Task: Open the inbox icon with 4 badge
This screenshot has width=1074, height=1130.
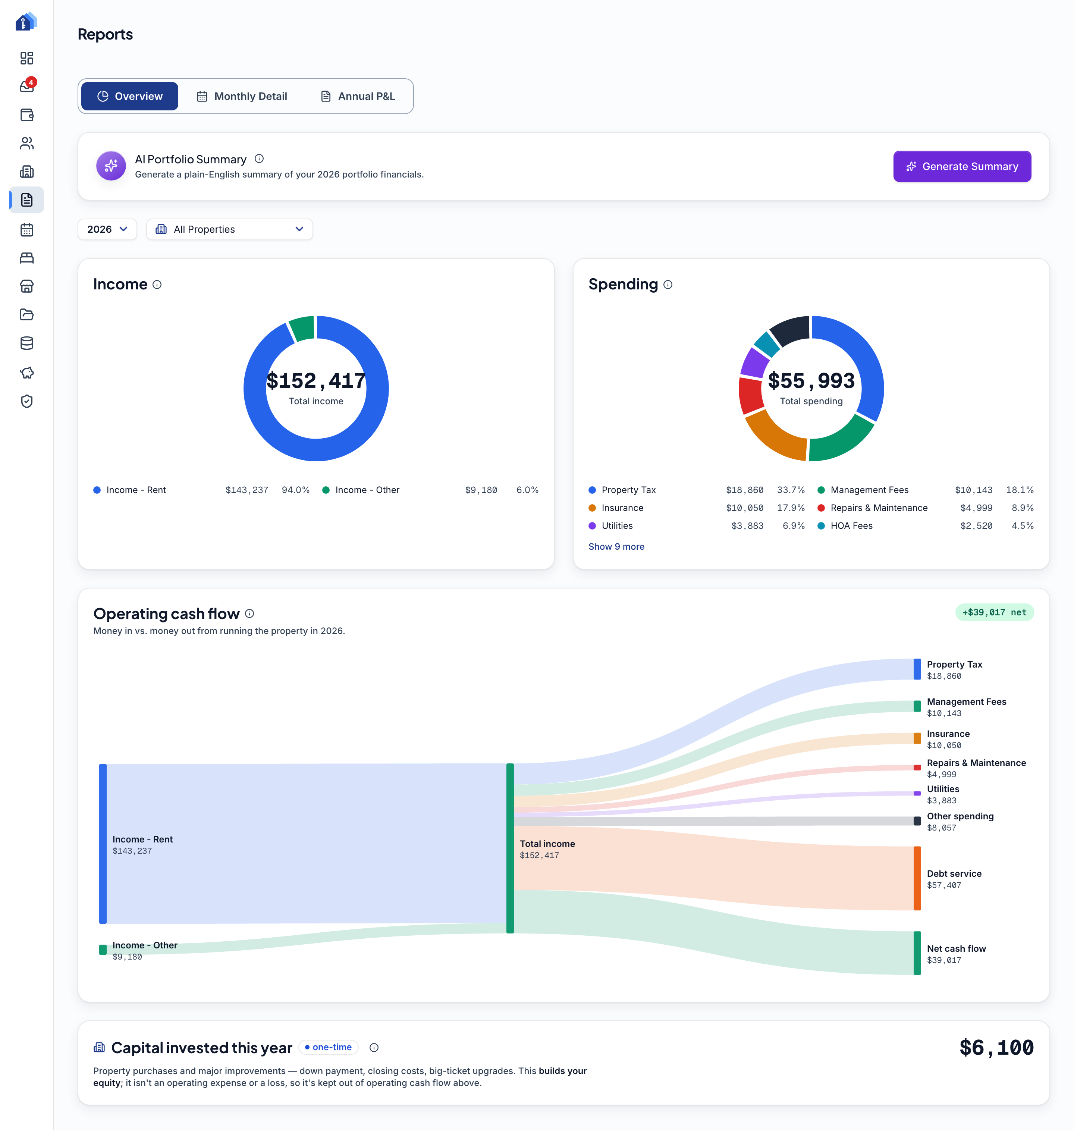Action: [x=27, y=86]
